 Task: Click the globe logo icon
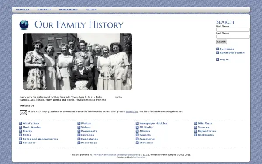[24, 25]
